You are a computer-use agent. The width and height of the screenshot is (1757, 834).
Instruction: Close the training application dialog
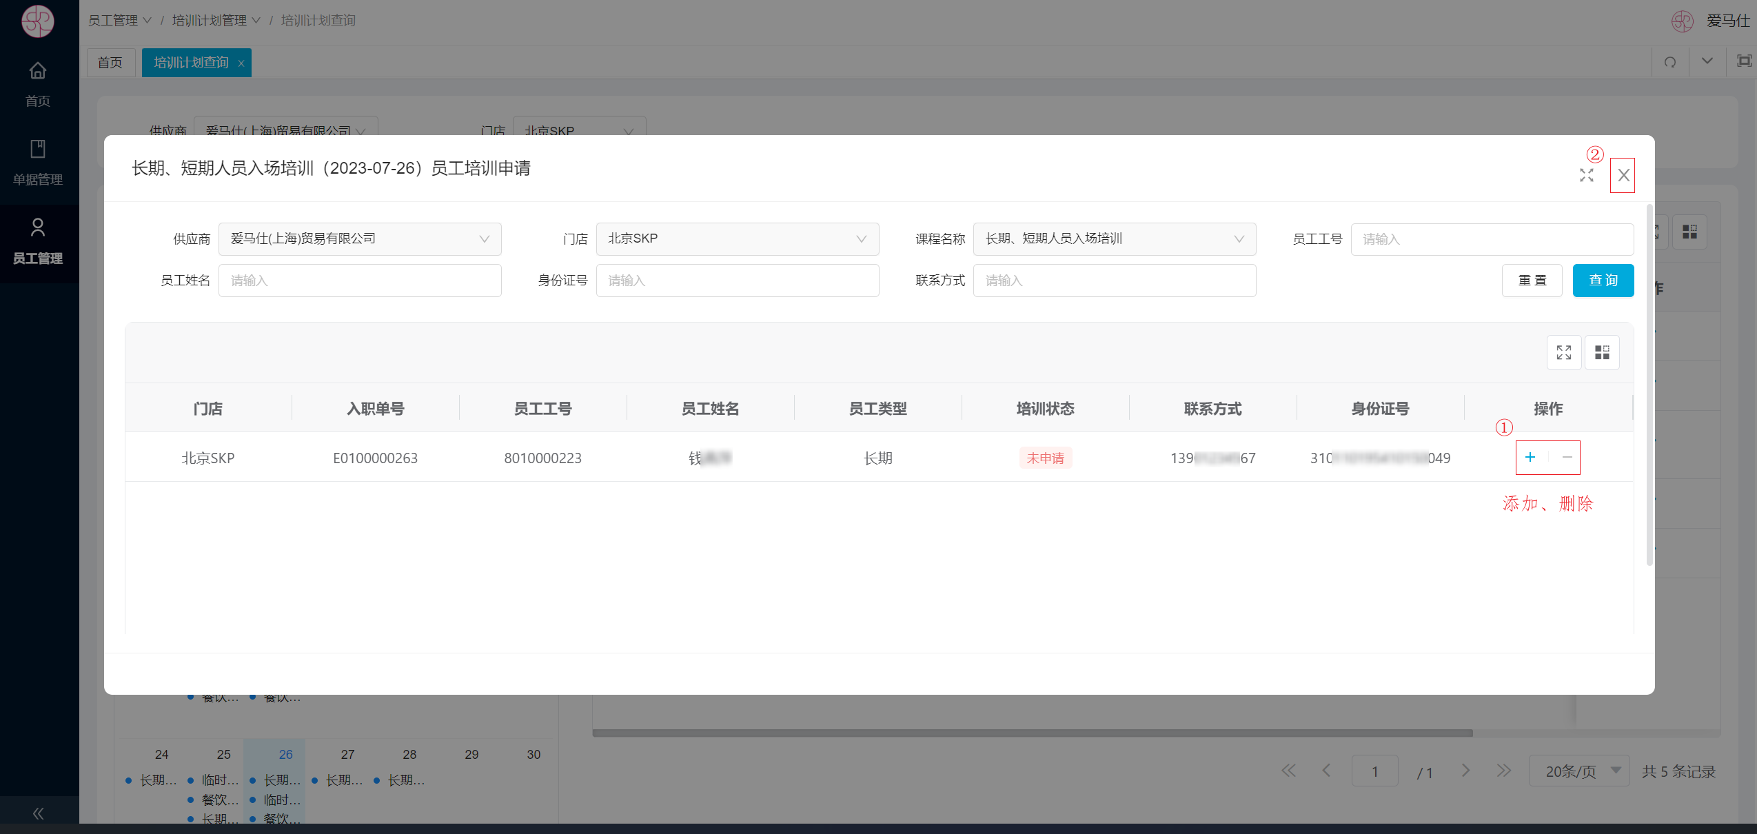point(1623,175)
